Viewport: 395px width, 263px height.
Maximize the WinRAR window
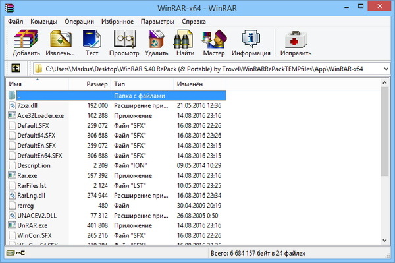click(361, 7)
